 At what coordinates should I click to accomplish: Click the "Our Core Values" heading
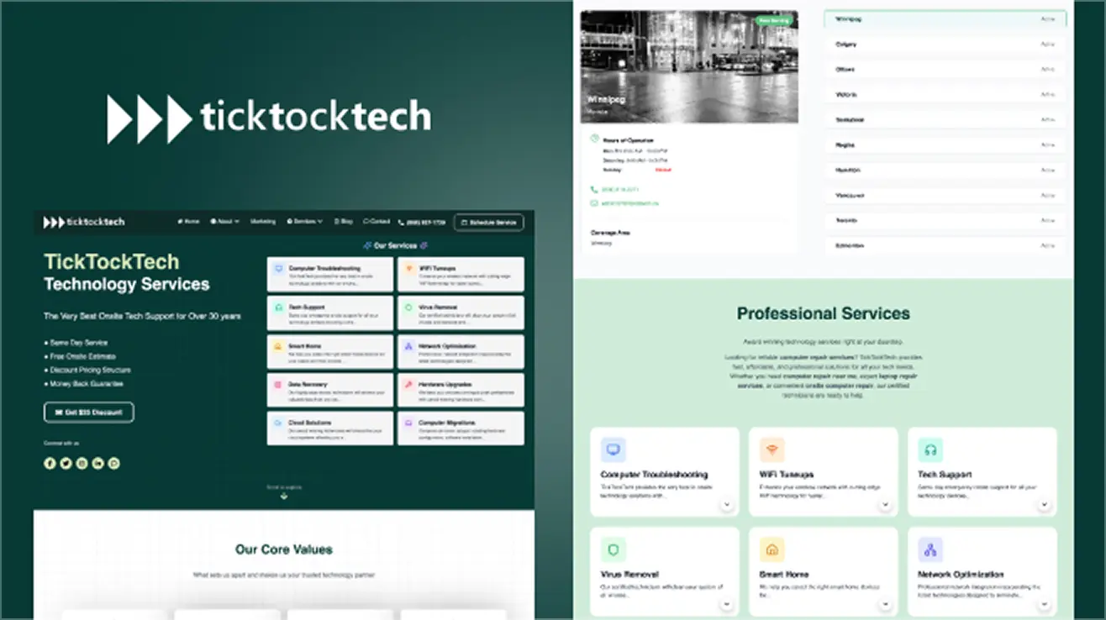284,549
